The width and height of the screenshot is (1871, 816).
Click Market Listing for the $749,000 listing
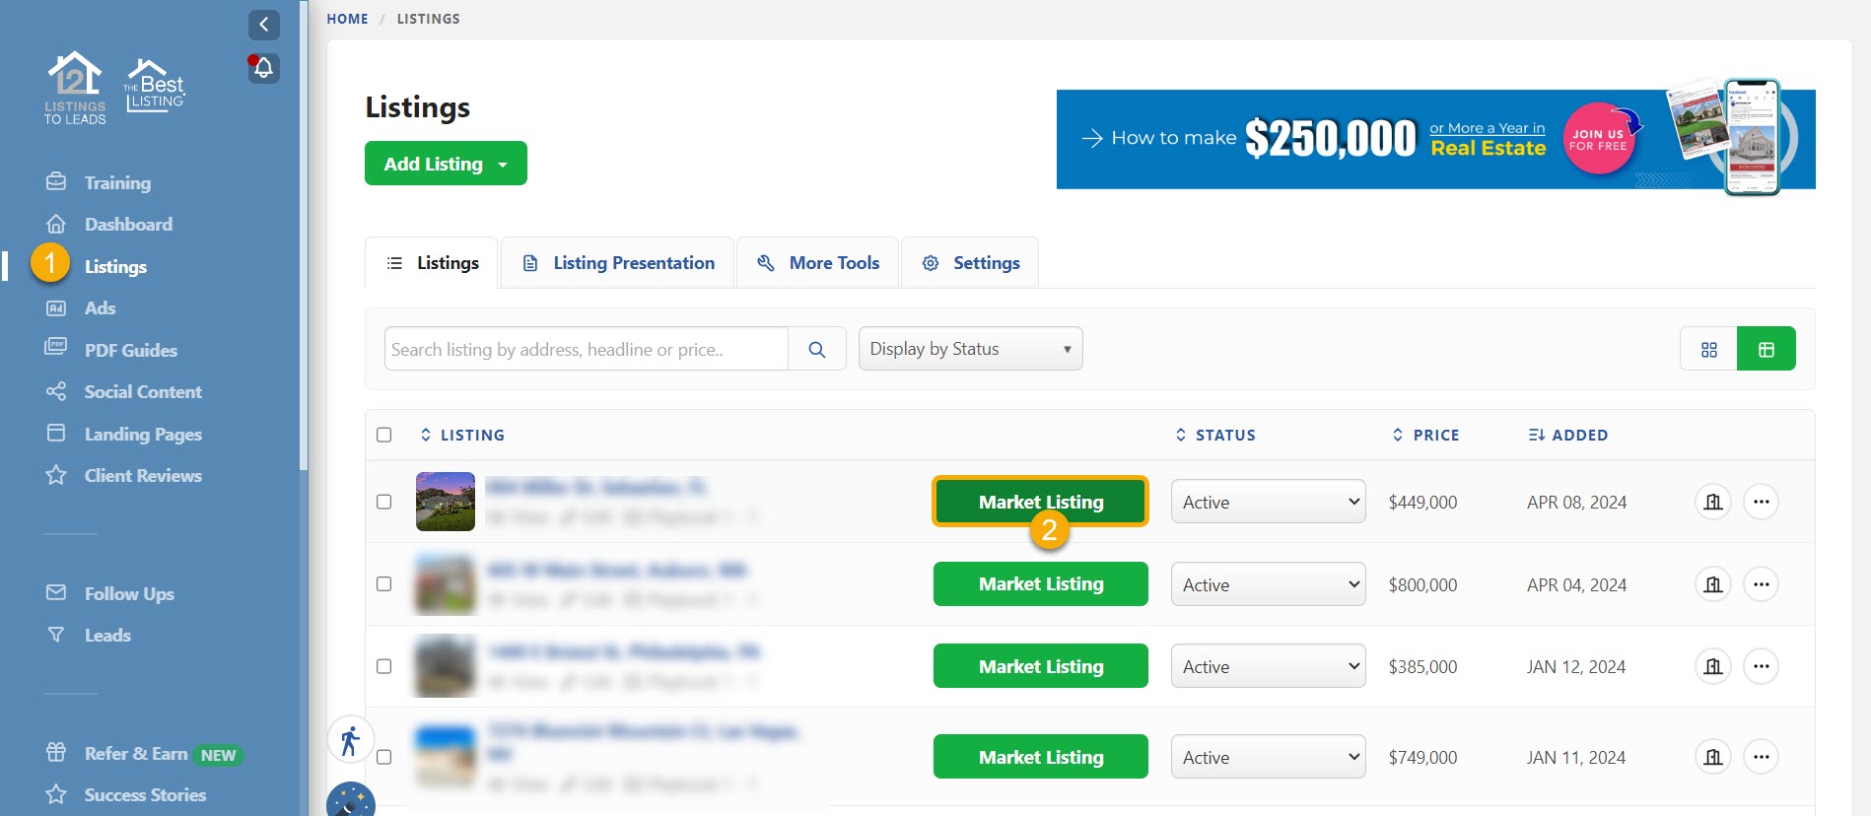click(1041, 757)
